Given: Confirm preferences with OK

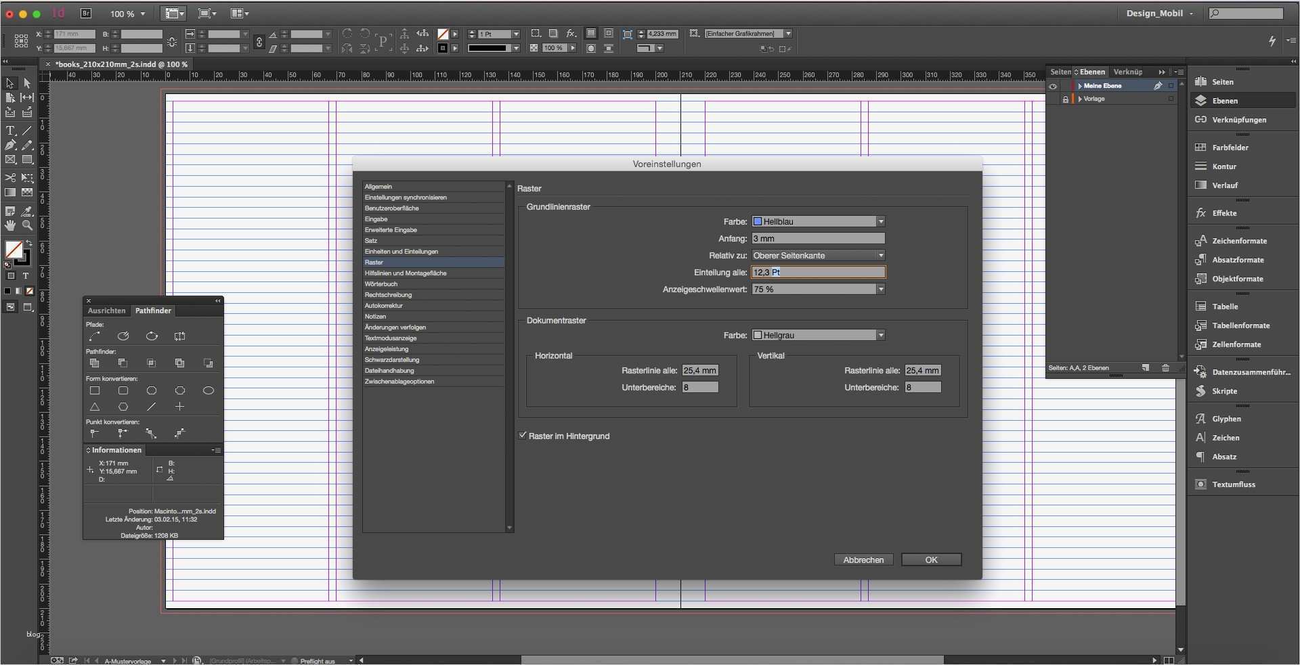Looking at the screenshot, I should click(931, 559).
